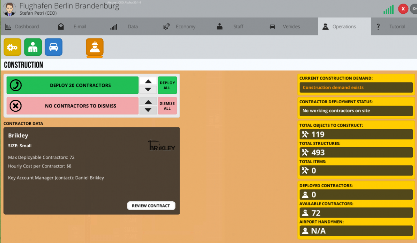Image resolution: width=417 pixels, height=243 pixels.
Task: Click the Brikley company logo
Action: [162, 146]
